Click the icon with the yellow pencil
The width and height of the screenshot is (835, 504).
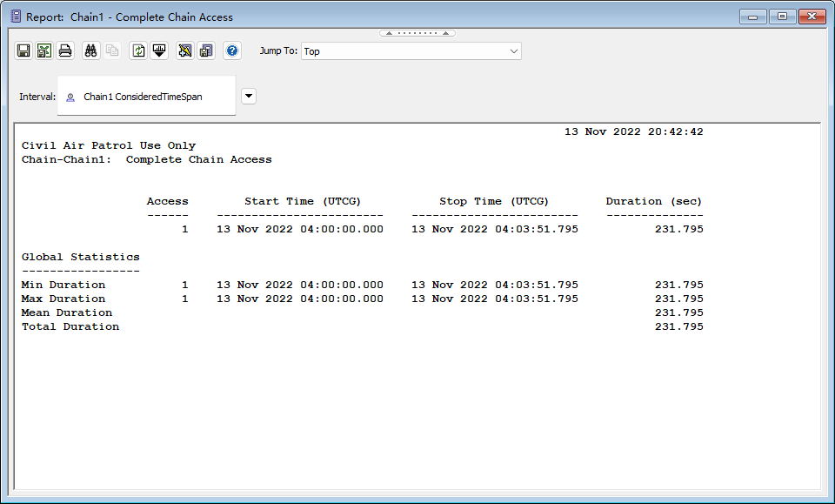[x=184, y=50]
